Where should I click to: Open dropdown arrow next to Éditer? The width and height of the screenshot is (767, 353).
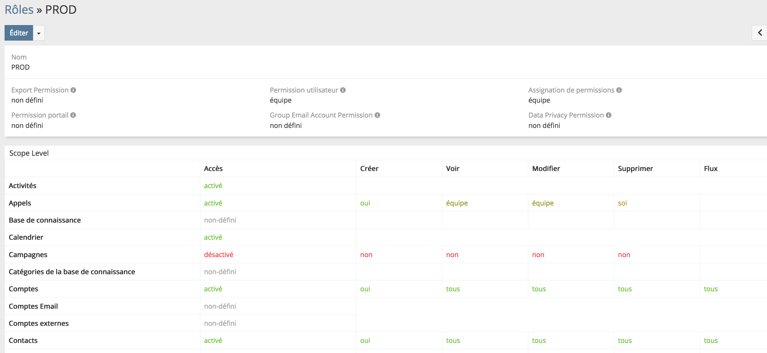coord(39,33)
